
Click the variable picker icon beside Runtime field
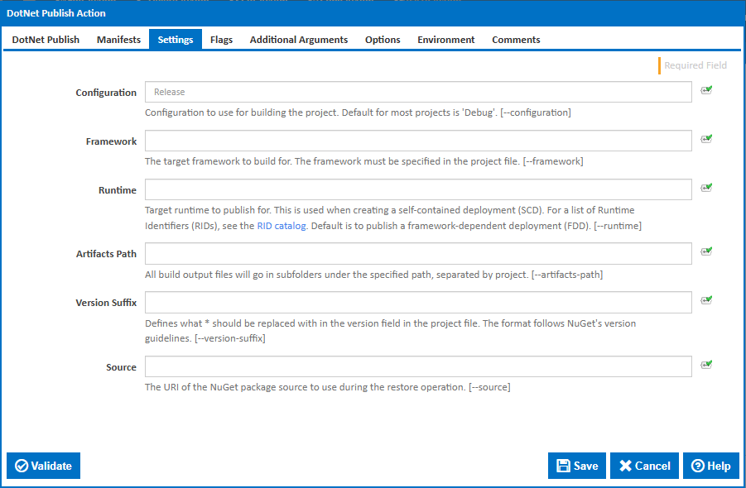[x=705, y=189]
